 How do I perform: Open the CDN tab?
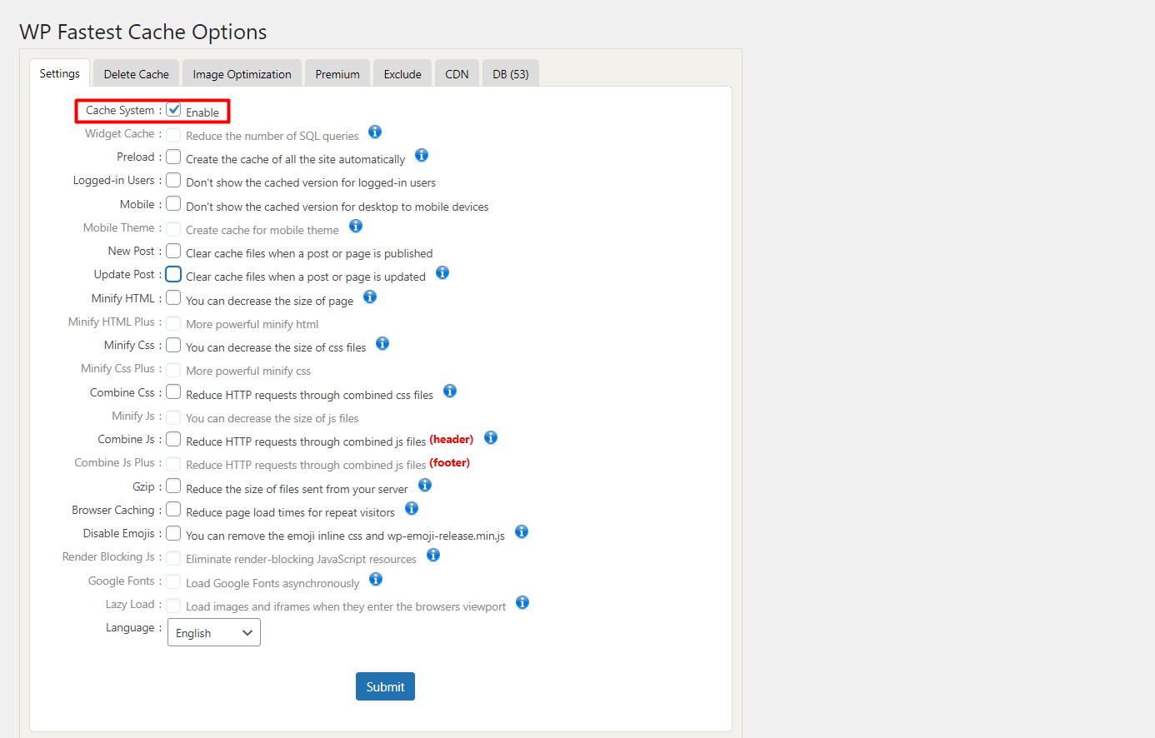pos(457,73)
